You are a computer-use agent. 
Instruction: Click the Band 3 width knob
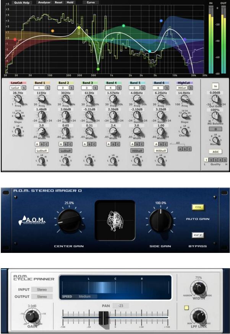[x=89, y=132]
